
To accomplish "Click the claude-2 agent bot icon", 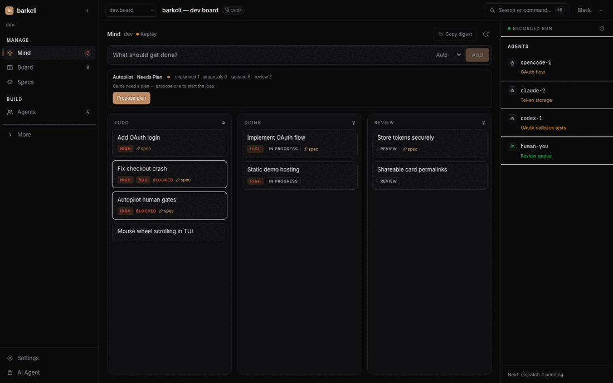I will 512,91.
